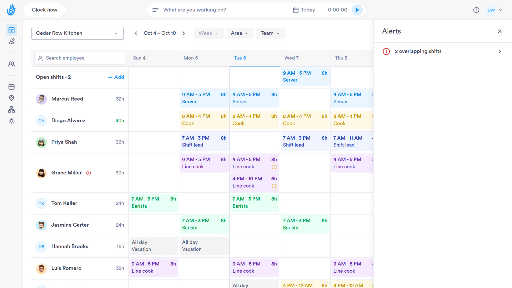The width and height of the screenshot is (512, 288).
Task: Click the Clock now button
Action: [45, 10]
